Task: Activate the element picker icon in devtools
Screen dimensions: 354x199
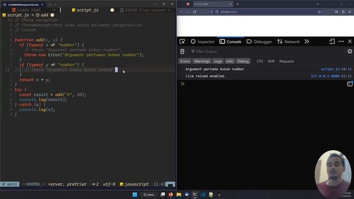Action: (x=182, y=41)
